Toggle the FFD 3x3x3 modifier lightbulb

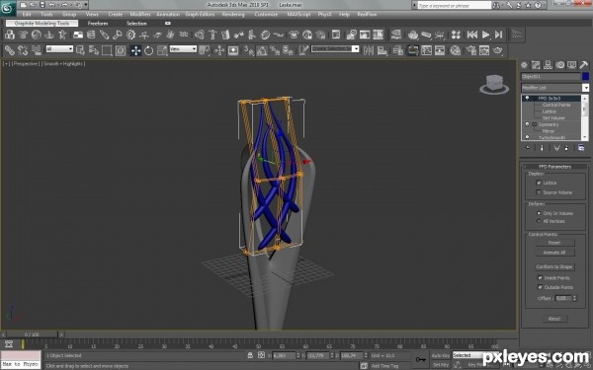click(527, 98)
